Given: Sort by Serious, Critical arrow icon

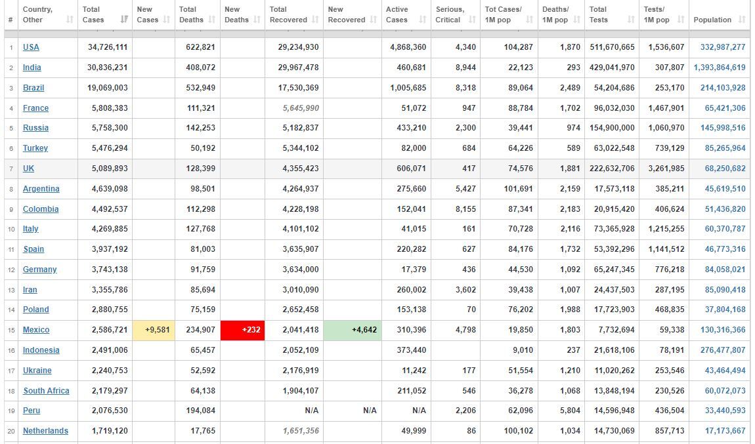Looking at the screenshot, I should (x=472, y=20).
